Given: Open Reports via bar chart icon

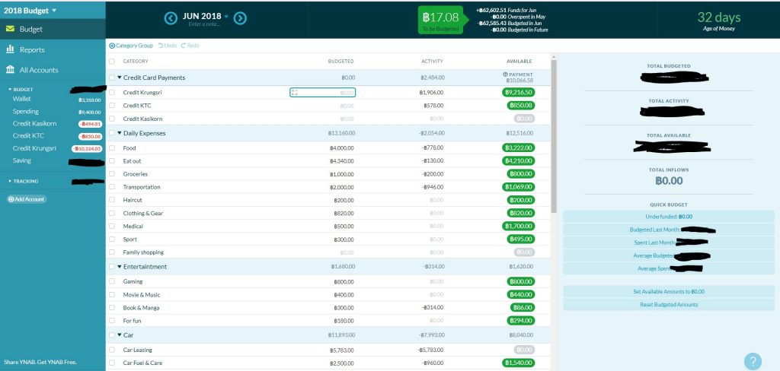Looking at the screenshot, I should pyautogui.click(x=11, y=49).
